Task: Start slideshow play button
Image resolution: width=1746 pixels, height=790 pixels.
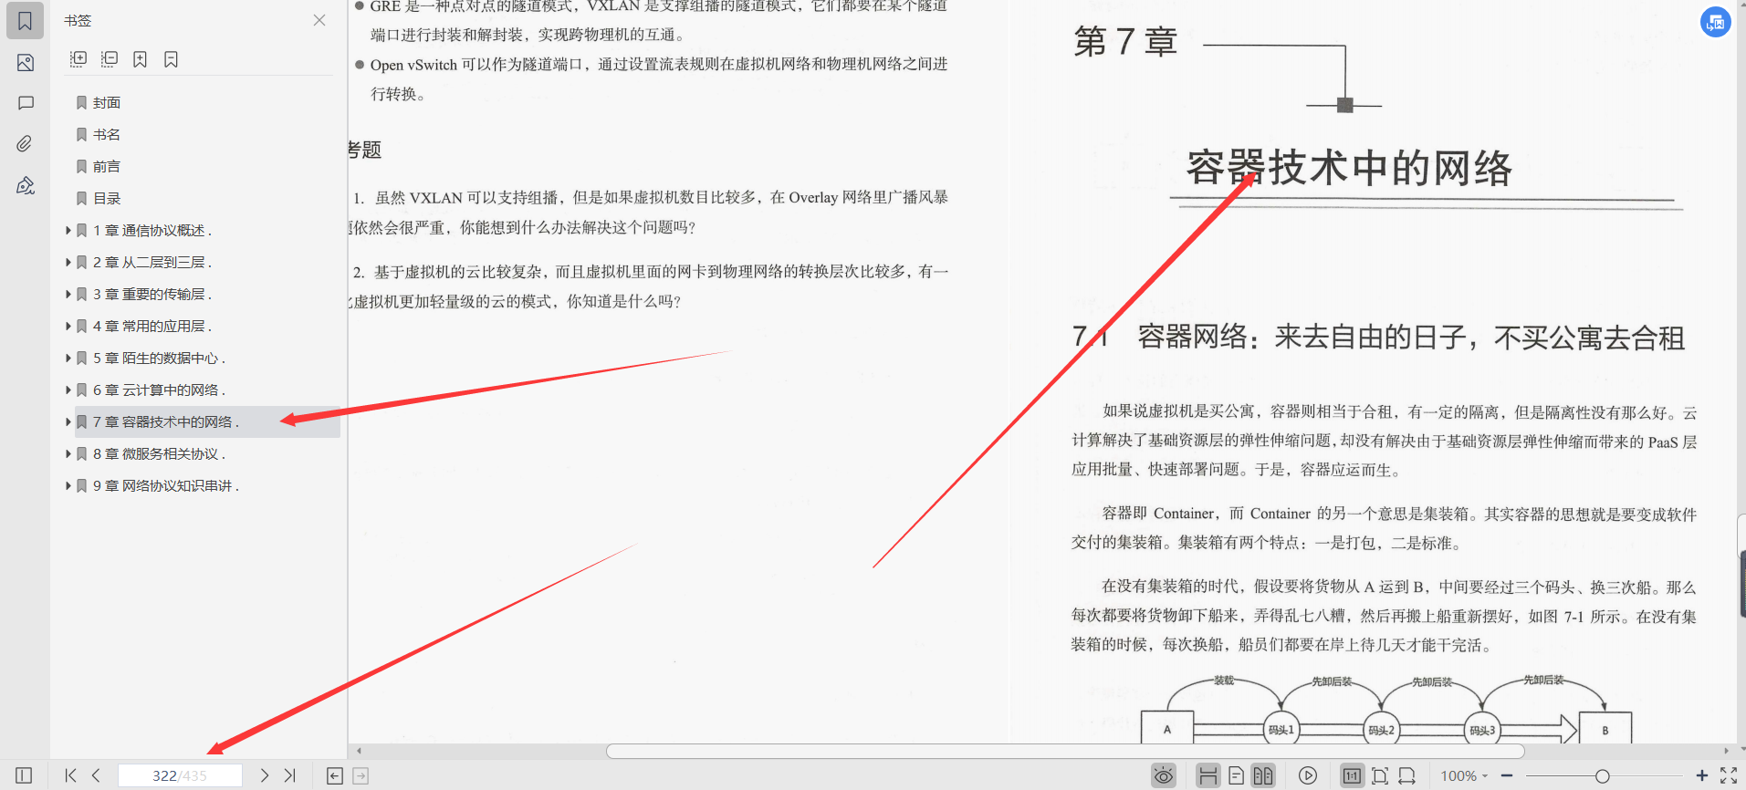Action: click(x=1308, y=776)
